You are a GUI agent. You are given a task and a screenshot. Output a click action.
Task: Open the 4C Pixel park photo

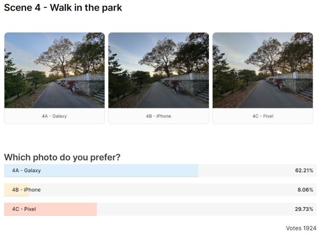coord(263,70)
